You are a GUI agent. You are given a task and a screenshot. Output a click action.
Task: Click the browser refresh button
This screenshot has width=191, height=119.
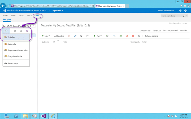93,6
